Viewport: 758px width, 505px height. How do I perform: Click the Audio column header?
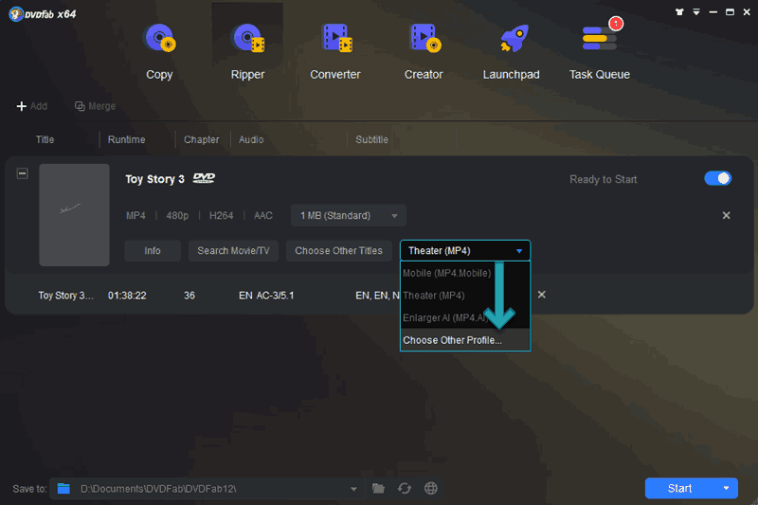coord(251,139)
